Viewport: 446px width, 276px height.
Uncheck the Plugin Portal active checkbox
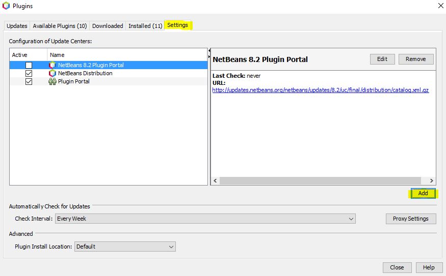[29, 82]
